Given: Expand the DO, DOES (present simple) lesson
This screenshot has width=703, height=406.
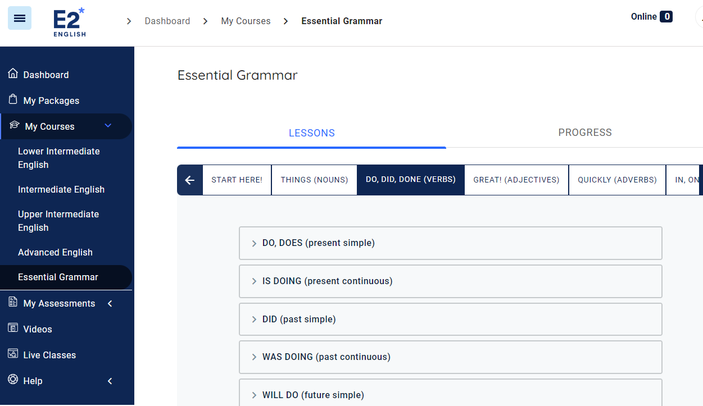Looking at the screenshot, I should click(255, 243).
